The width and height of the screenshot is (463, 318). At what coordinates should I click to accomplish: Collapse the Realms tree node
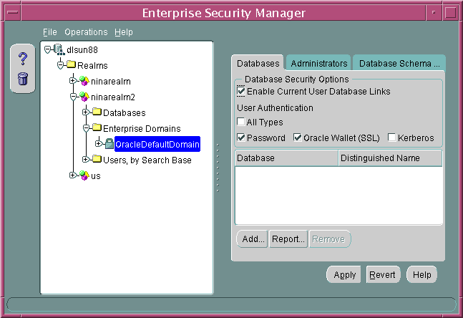click(x=60, y=65)
